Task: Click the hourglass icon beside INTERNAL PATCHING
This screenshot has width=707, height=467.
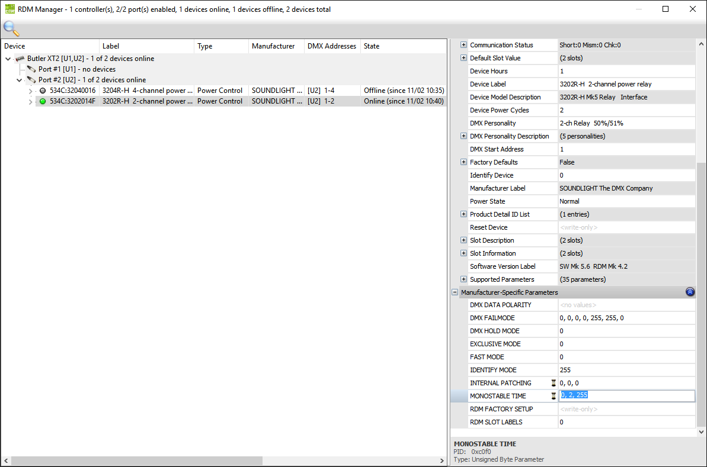Action: coord(554,383)
